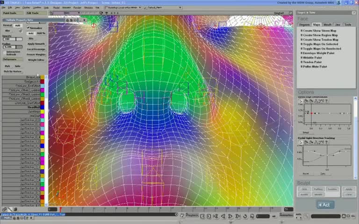This screenshot has height=224, width=359.
Task: Start Tendon Paint
Action: click(x=311, y=62)
